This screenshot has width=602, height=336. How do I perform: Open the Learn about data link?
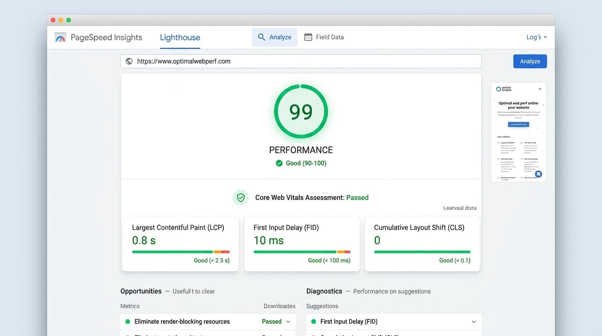point(460,208)
